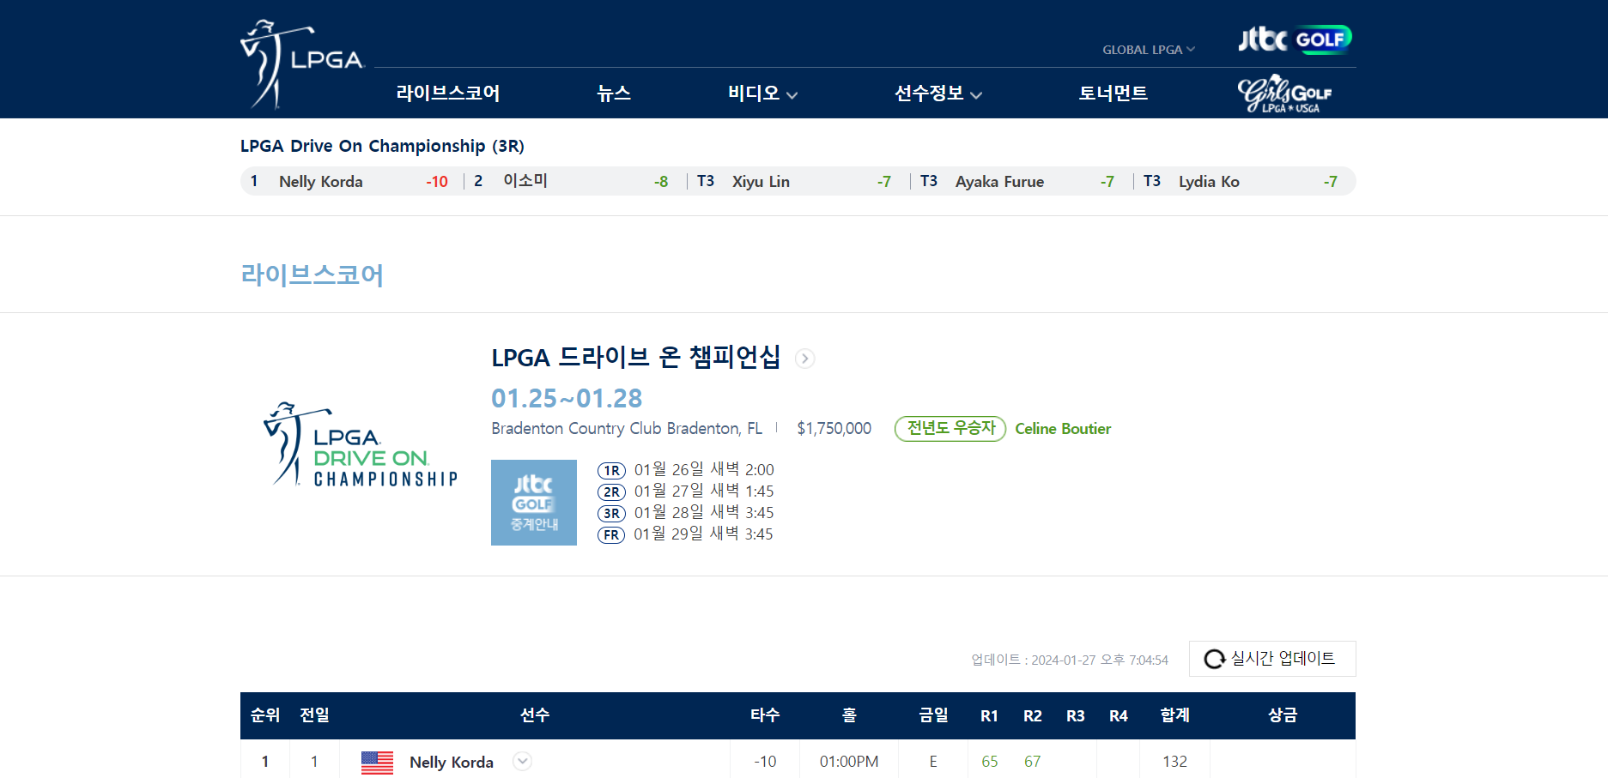1608x778 pixels.
Task: Click the 라이브스코어 page heading
Action: (312, 274)
